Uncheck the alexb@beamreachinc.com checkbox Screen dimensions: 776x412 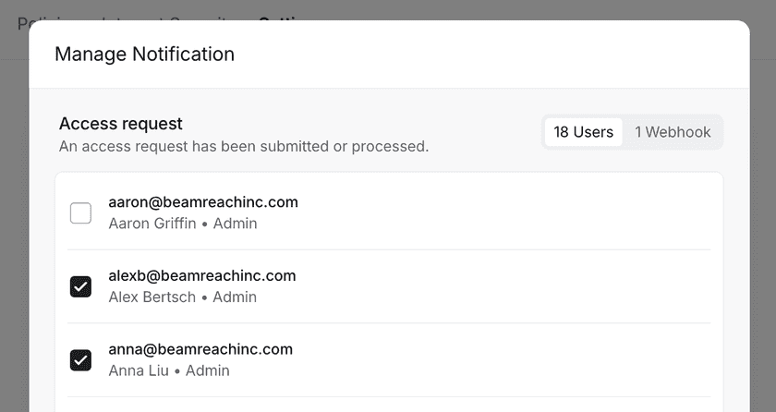click(x=81, y=286)
